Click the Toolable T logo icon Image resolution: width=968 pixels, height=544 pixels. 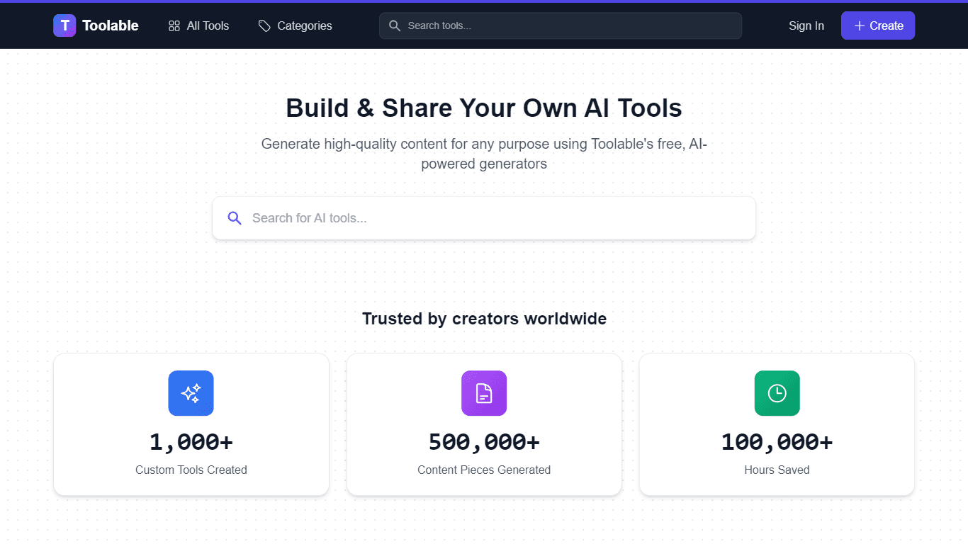(64, 25)
